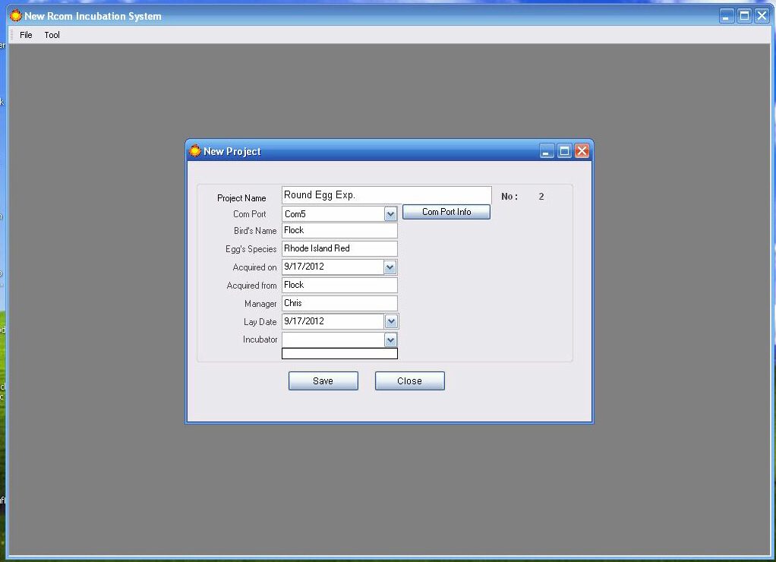Focus the Bird's Name field

click(x=339, y=231)
